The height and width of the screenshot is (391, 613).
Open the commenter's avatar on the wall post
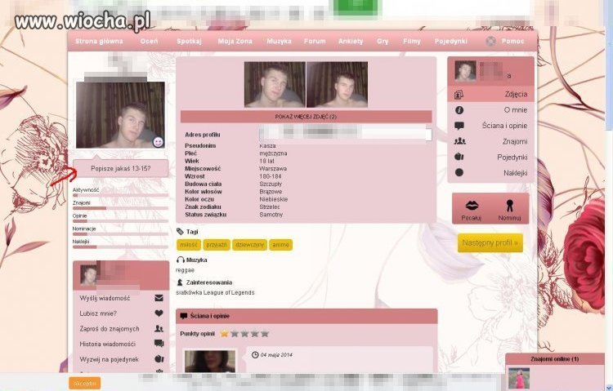[210, 362]
